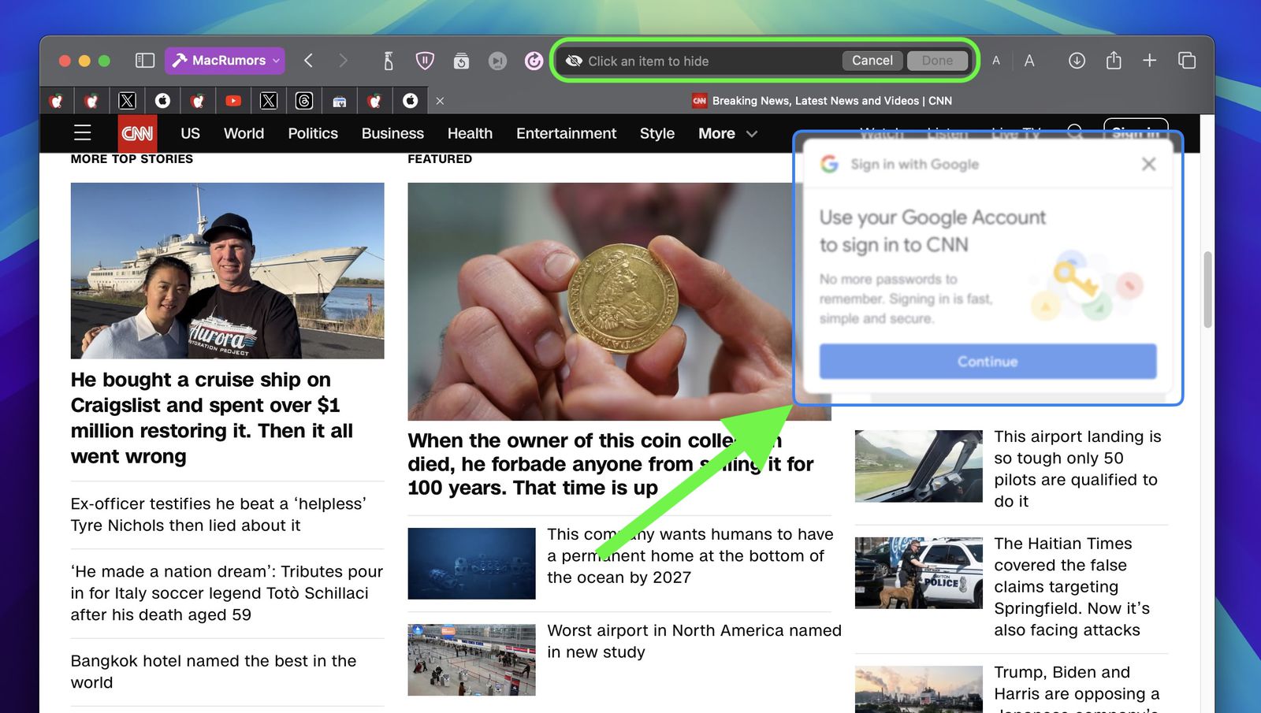The height and width of the screenshot is (713, 1261).
Task: Open the CNN hamburger menu
Action: [x=83, y=133]
